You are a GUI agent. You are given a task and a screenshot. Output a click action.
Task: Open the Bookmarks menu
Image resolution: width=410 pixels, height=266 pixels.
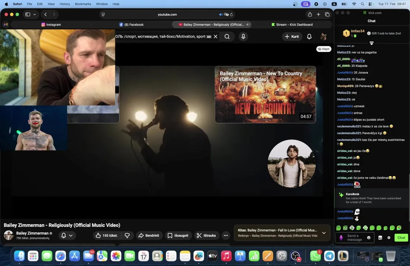[83, 4]
